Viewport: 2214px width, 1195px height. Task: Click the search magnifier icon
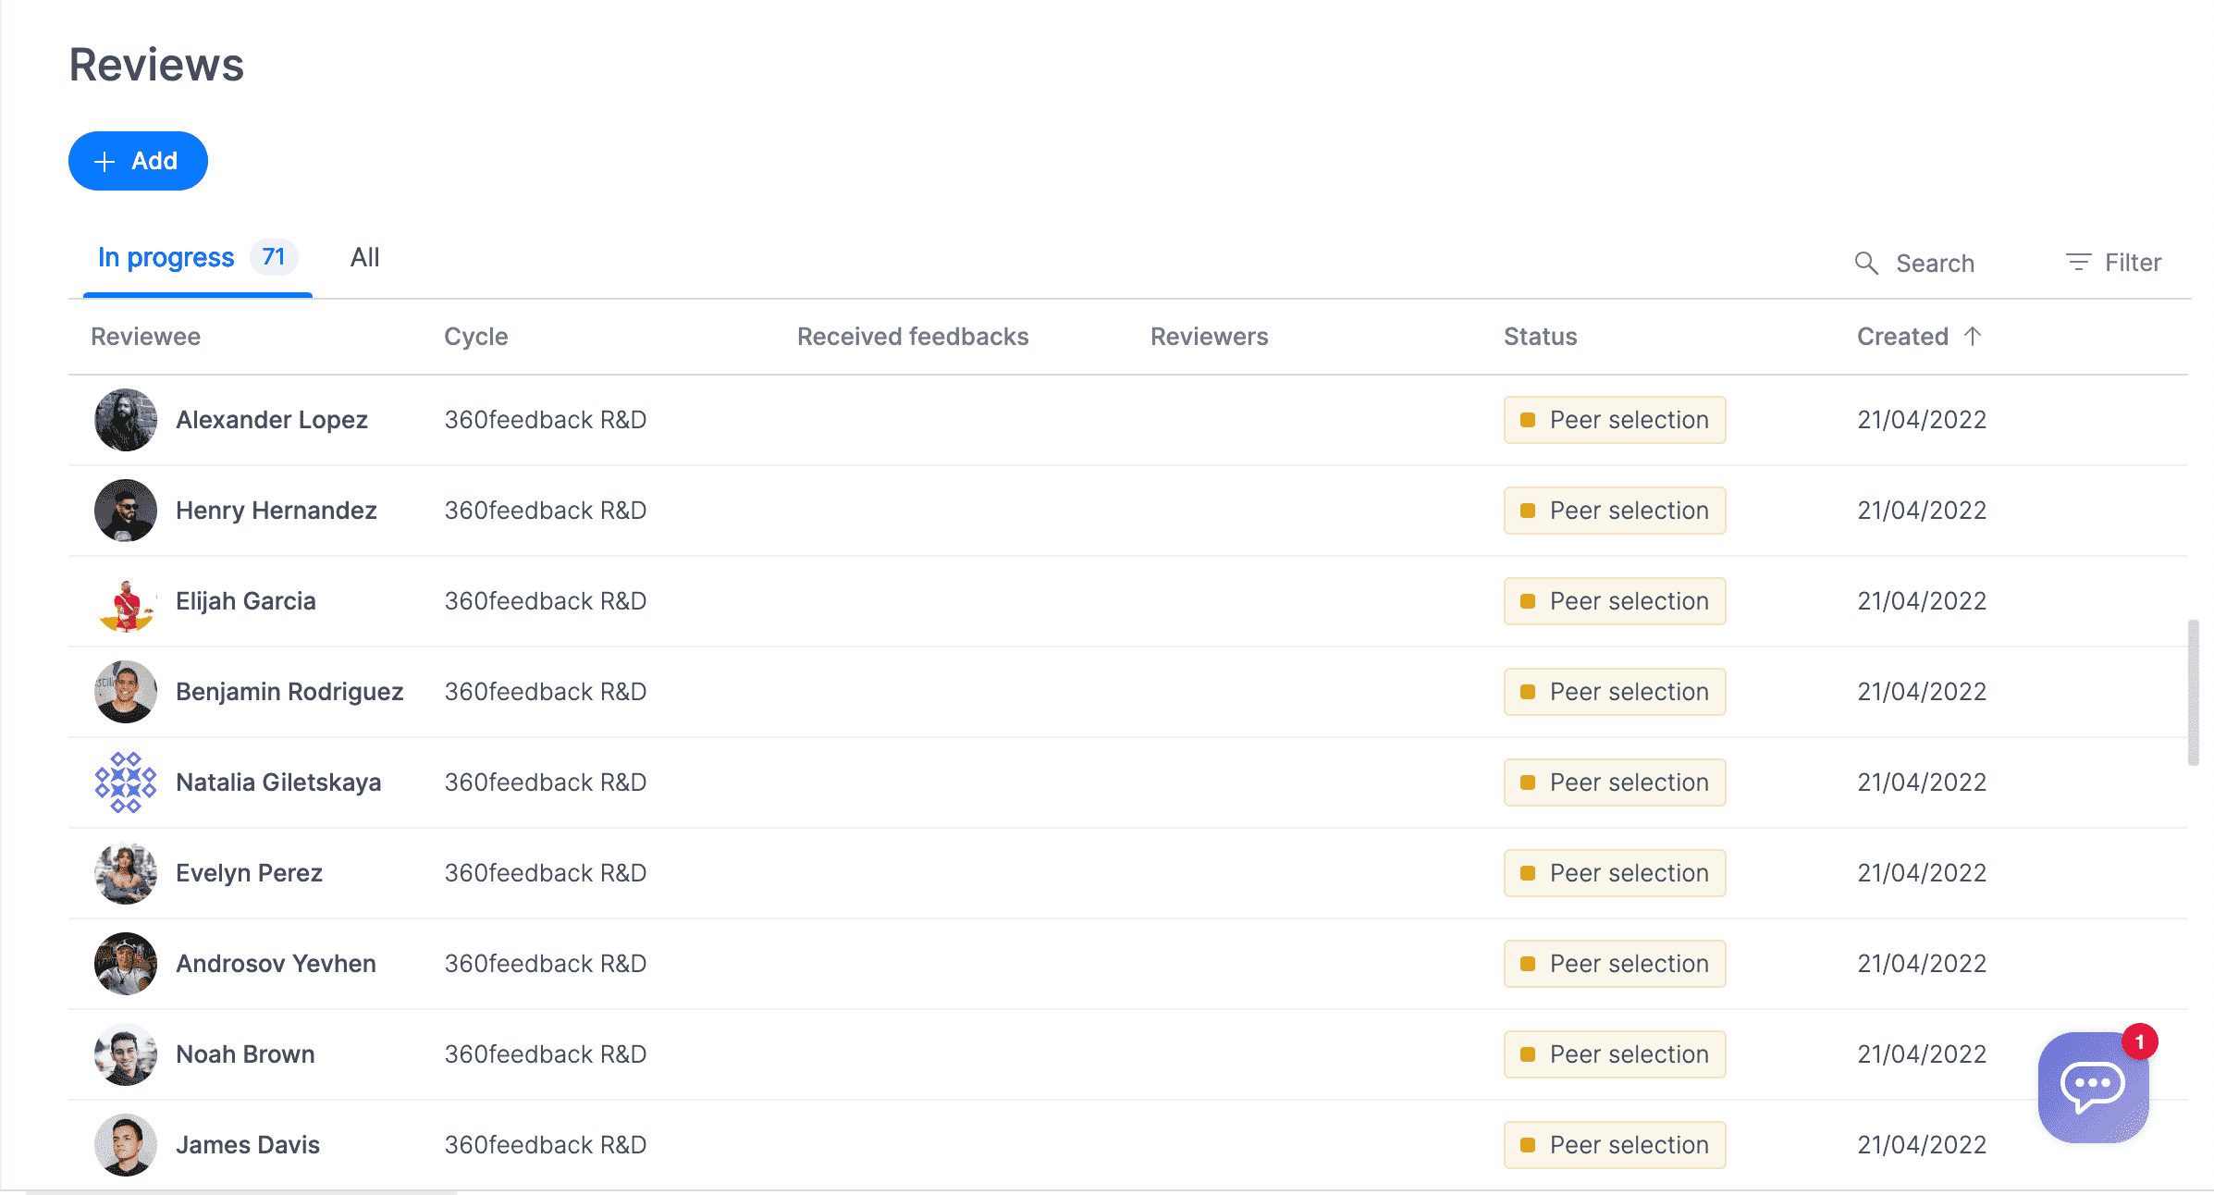coord(1866,264)
